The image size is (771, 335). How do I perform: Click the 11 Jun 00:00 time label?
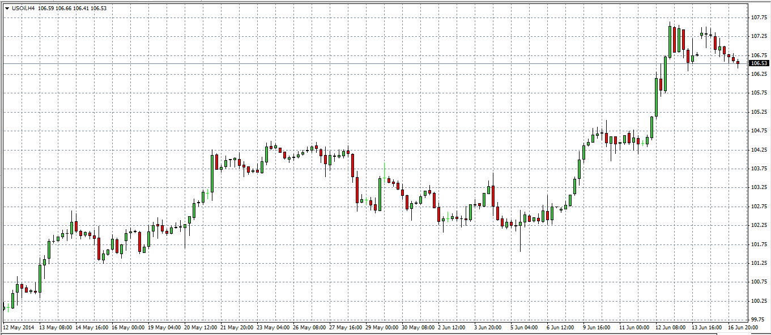[x=635, y=327]
